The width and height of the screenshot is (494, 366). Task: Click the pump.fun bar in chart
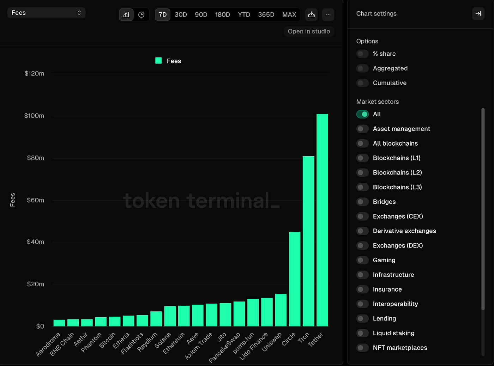point(253,312)
